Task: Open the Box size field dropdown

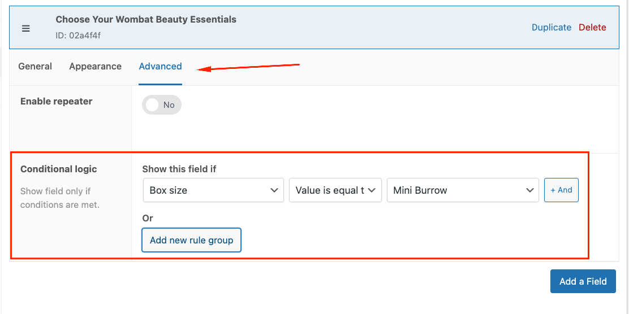Action: point(213,190)
